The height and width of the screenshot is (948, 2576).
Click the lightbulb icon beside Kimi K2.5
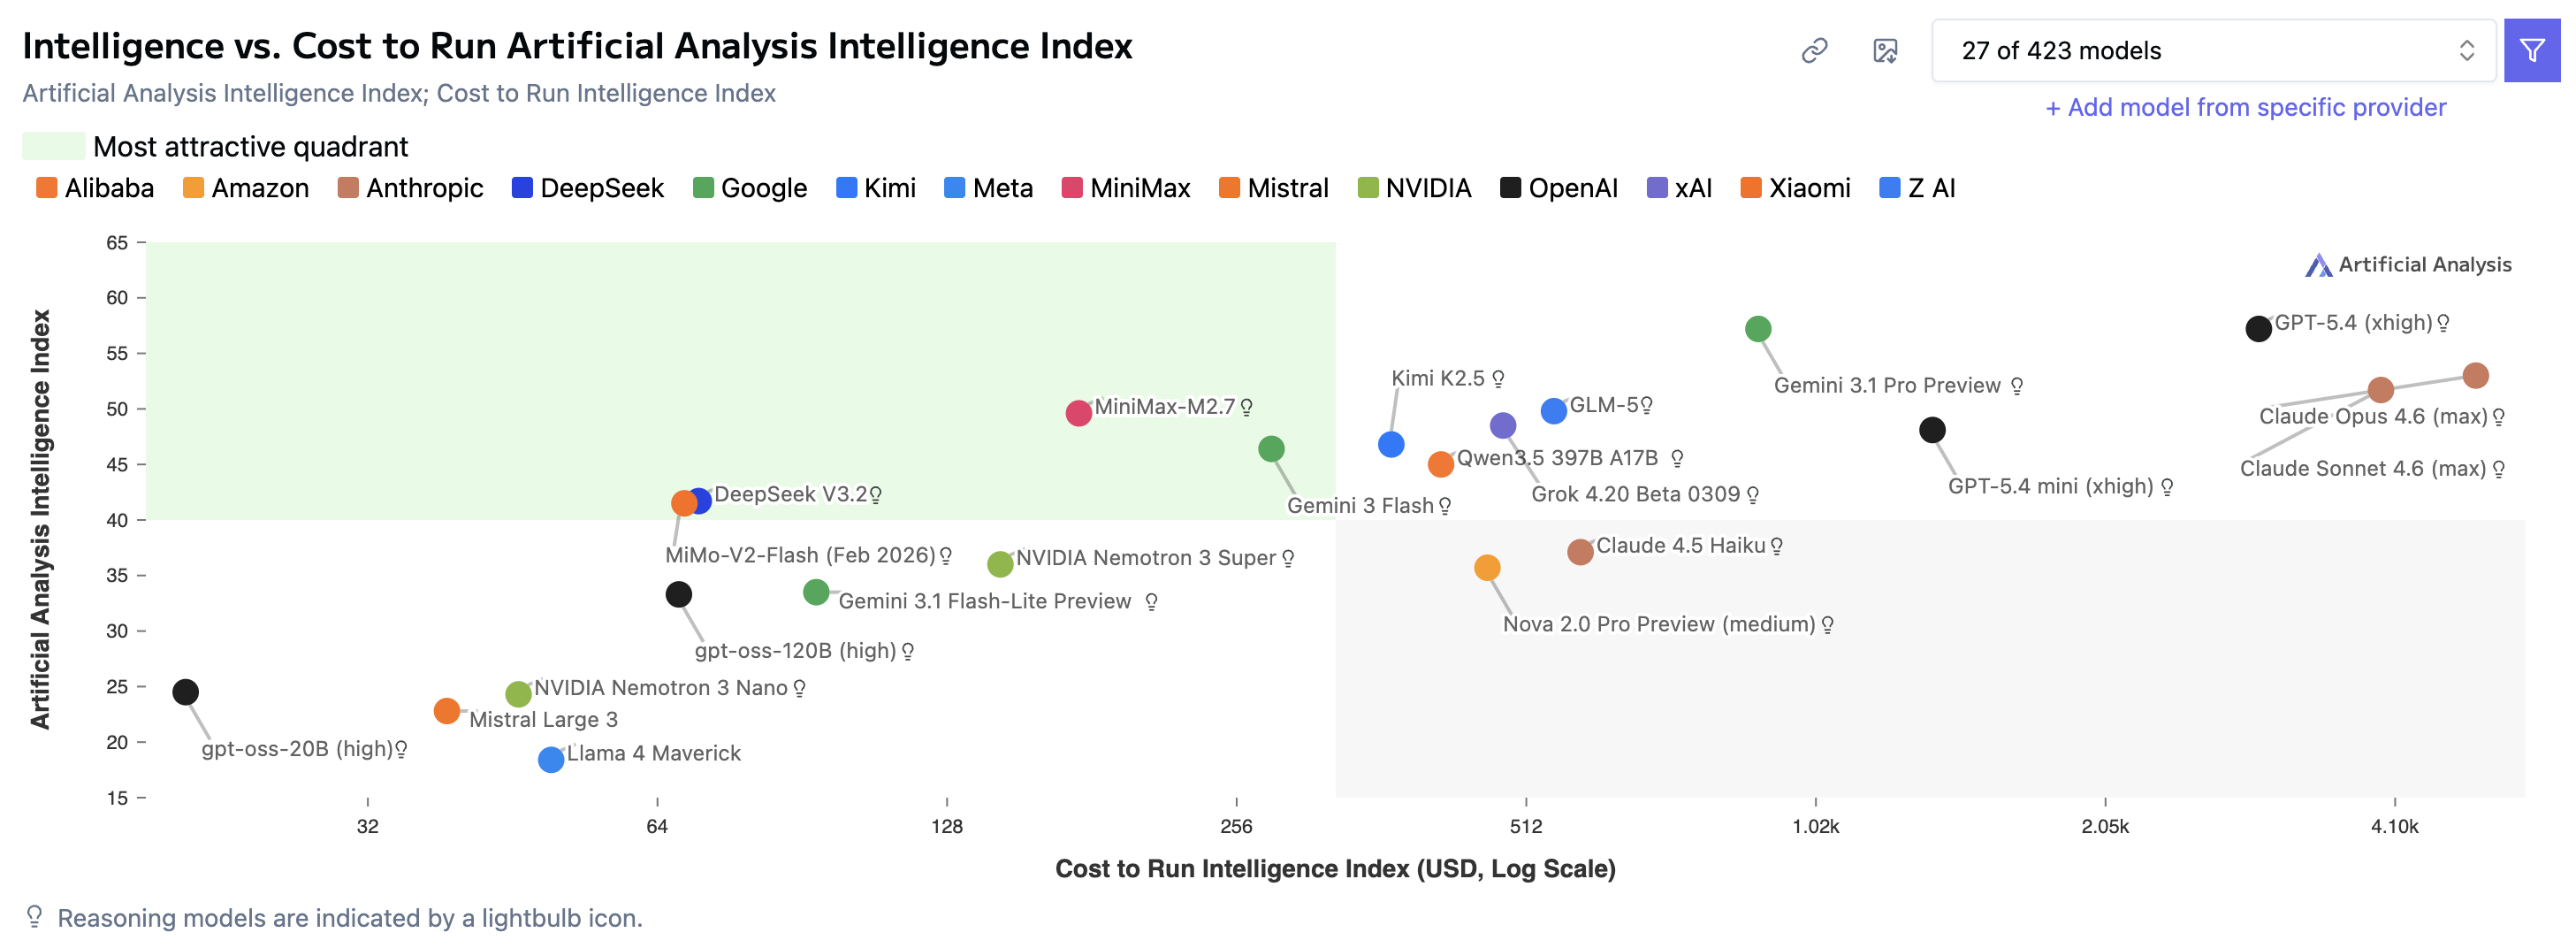[x=1498, y=378]
